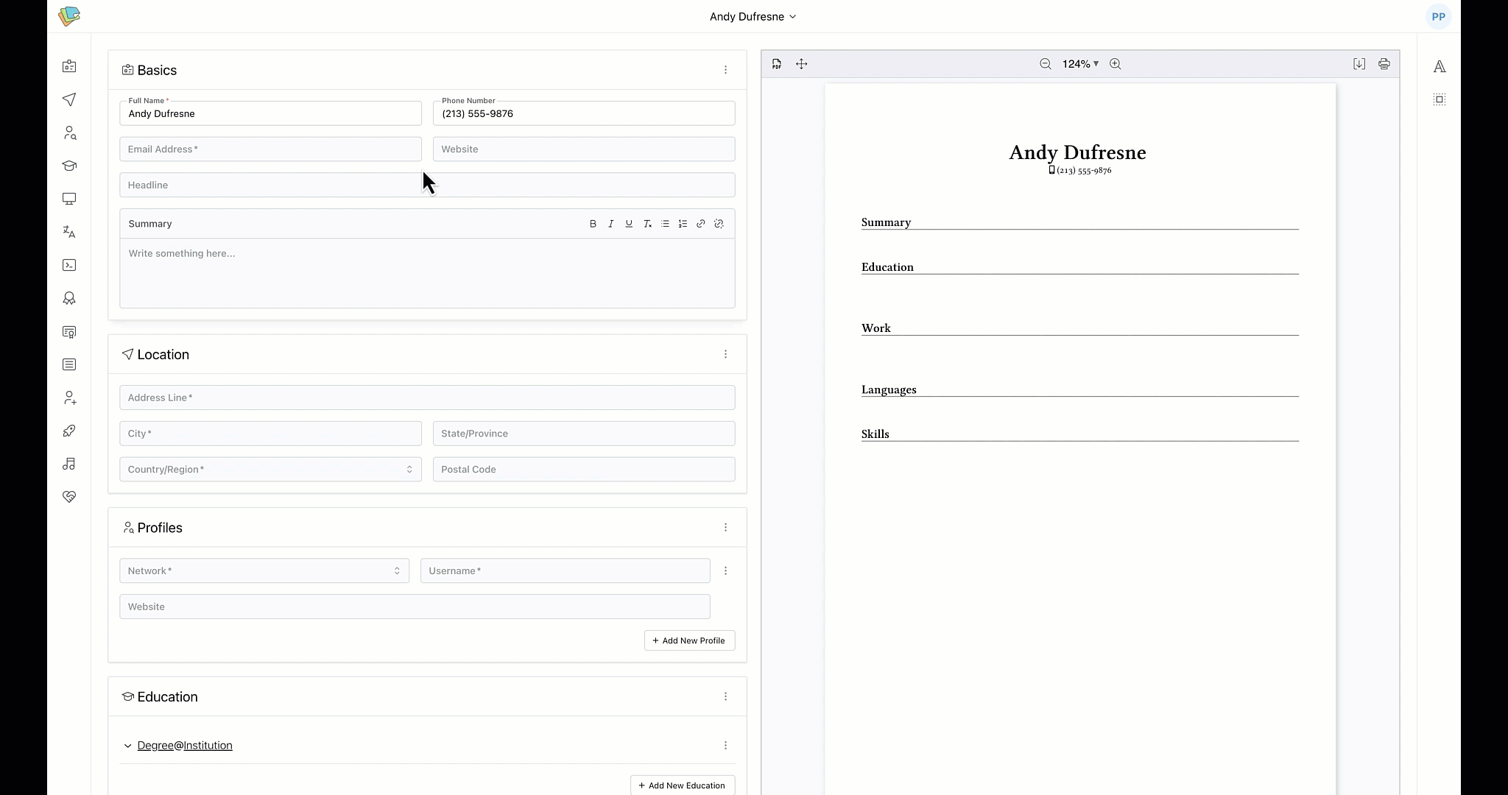Open the typography settings icon on right sidebar
The height and width of the screenshot is (795, 1508).
(x=1439, y=67)
